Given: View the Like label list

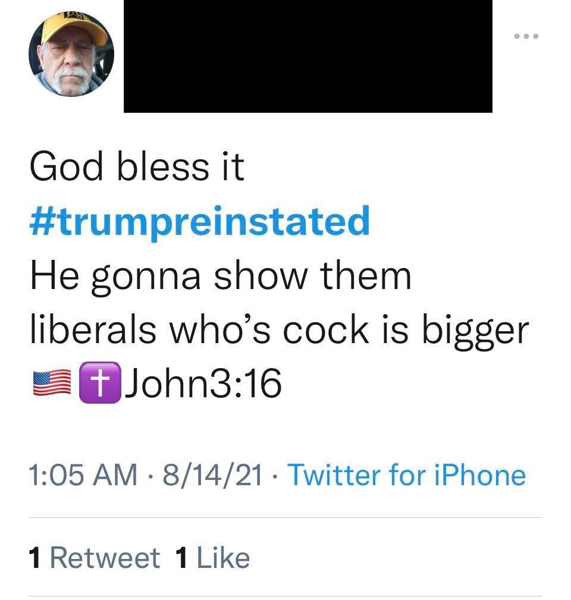Looking at the screenshot, I should tap(222, 558).
